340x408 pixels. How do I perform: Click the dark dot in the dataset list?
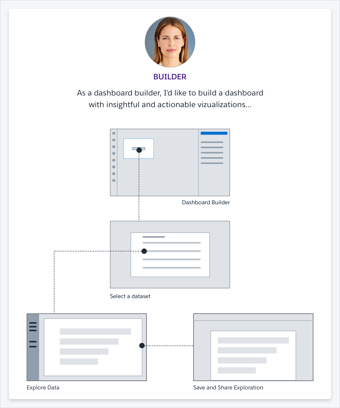pyautogui.click(x=144, y=251)
